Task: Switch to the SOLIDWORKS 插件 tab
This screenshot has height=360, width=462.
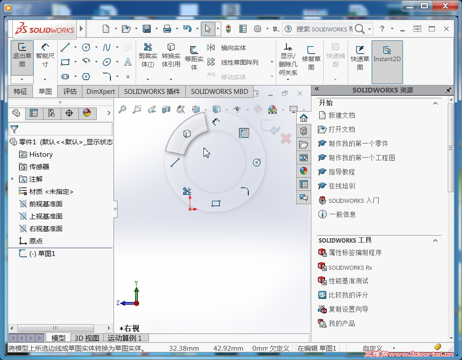Action: pyautogui.click(x=152, y=92)
